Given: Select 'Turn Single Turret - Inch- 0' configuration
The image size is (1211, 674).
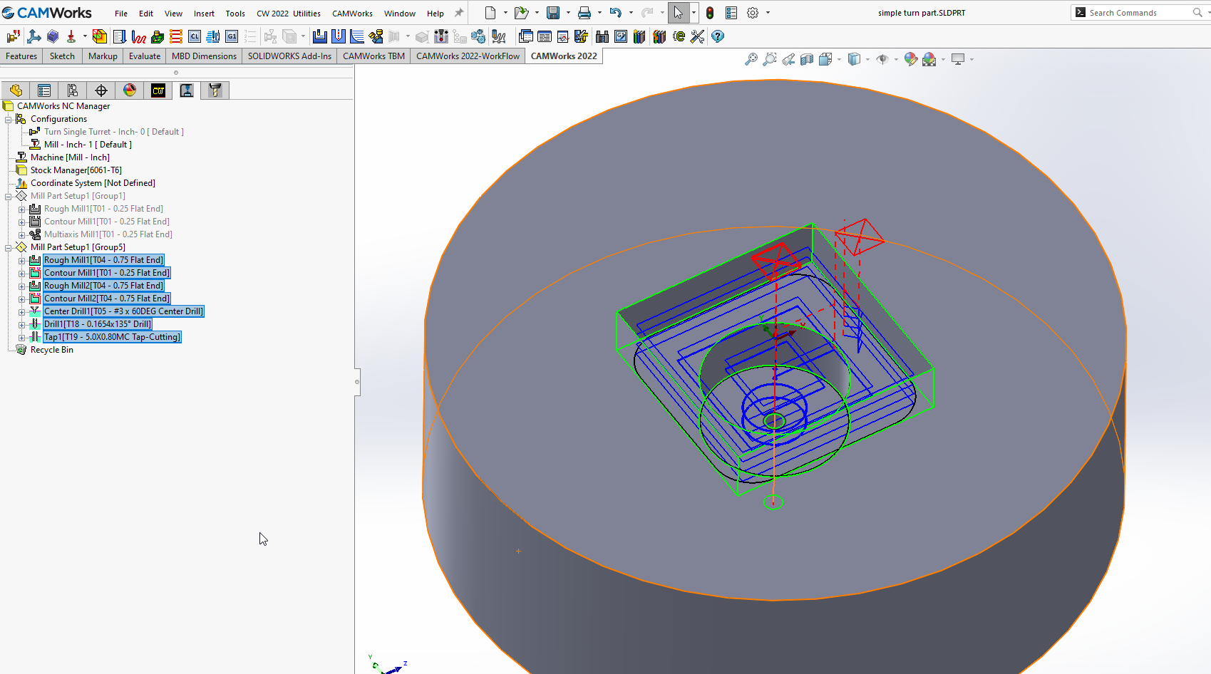Looking at the screenshot, I should coord(114,132).
